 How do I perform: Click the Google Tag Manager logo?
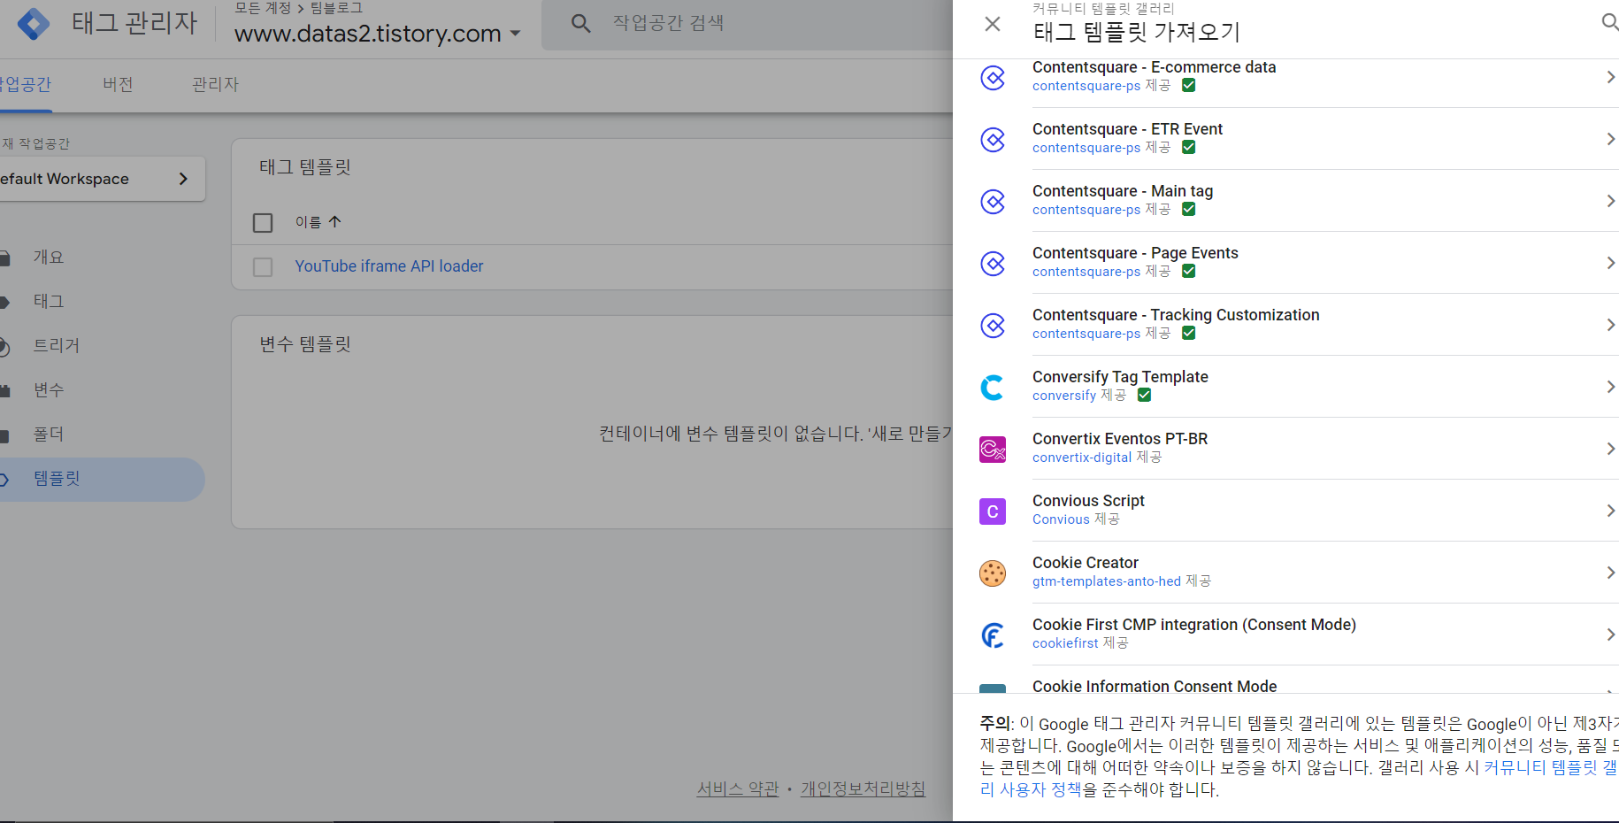[x=34, y=24]
